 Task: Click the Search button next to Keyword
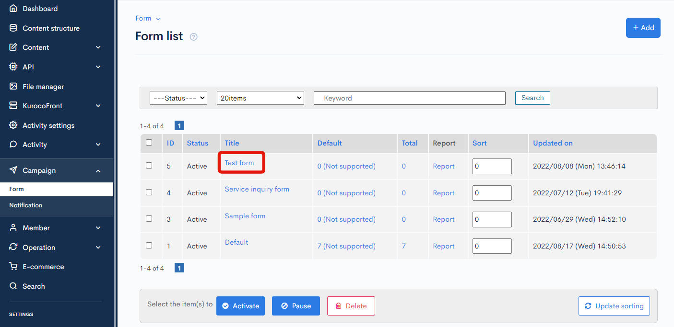[532, 98]
